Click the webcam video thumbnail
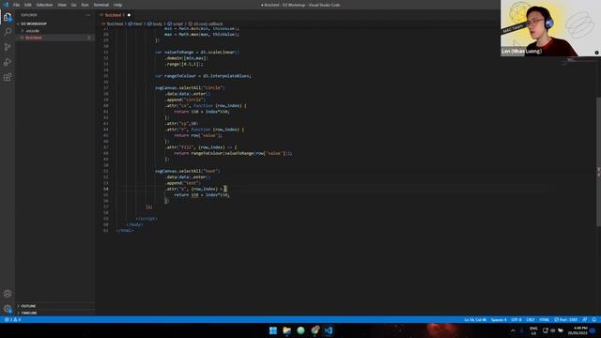601x338 pixels. (550, 28)
